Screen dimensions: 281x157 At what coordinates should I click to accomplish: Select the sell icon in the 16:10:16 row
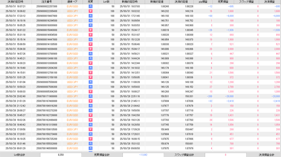pos(91,21)
